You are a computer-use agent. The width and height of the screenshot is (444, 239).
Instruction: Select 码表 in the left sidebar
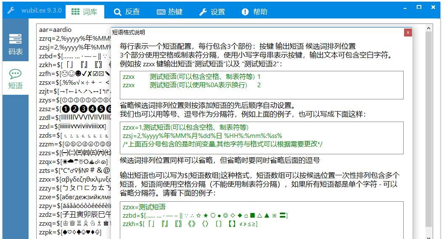15,44
